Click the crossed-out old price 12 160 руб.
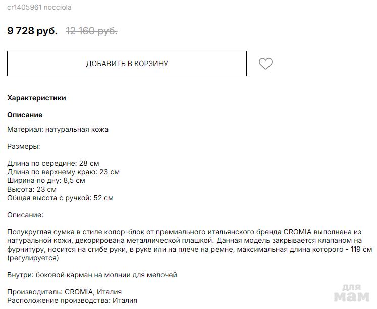 [91, 31]
